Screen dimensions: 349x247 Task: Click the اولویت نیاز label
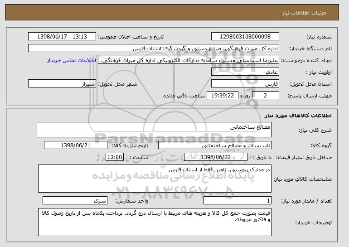[319, 72]
